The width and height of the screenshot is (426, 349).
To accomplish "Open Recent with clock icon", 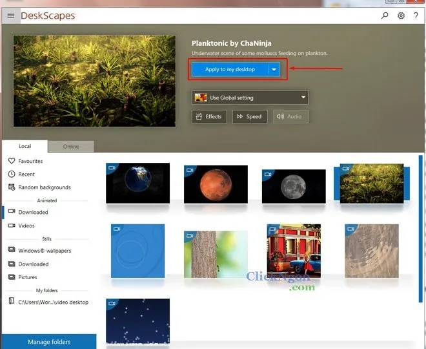I will pyautogui.click(x=26, y=174).
